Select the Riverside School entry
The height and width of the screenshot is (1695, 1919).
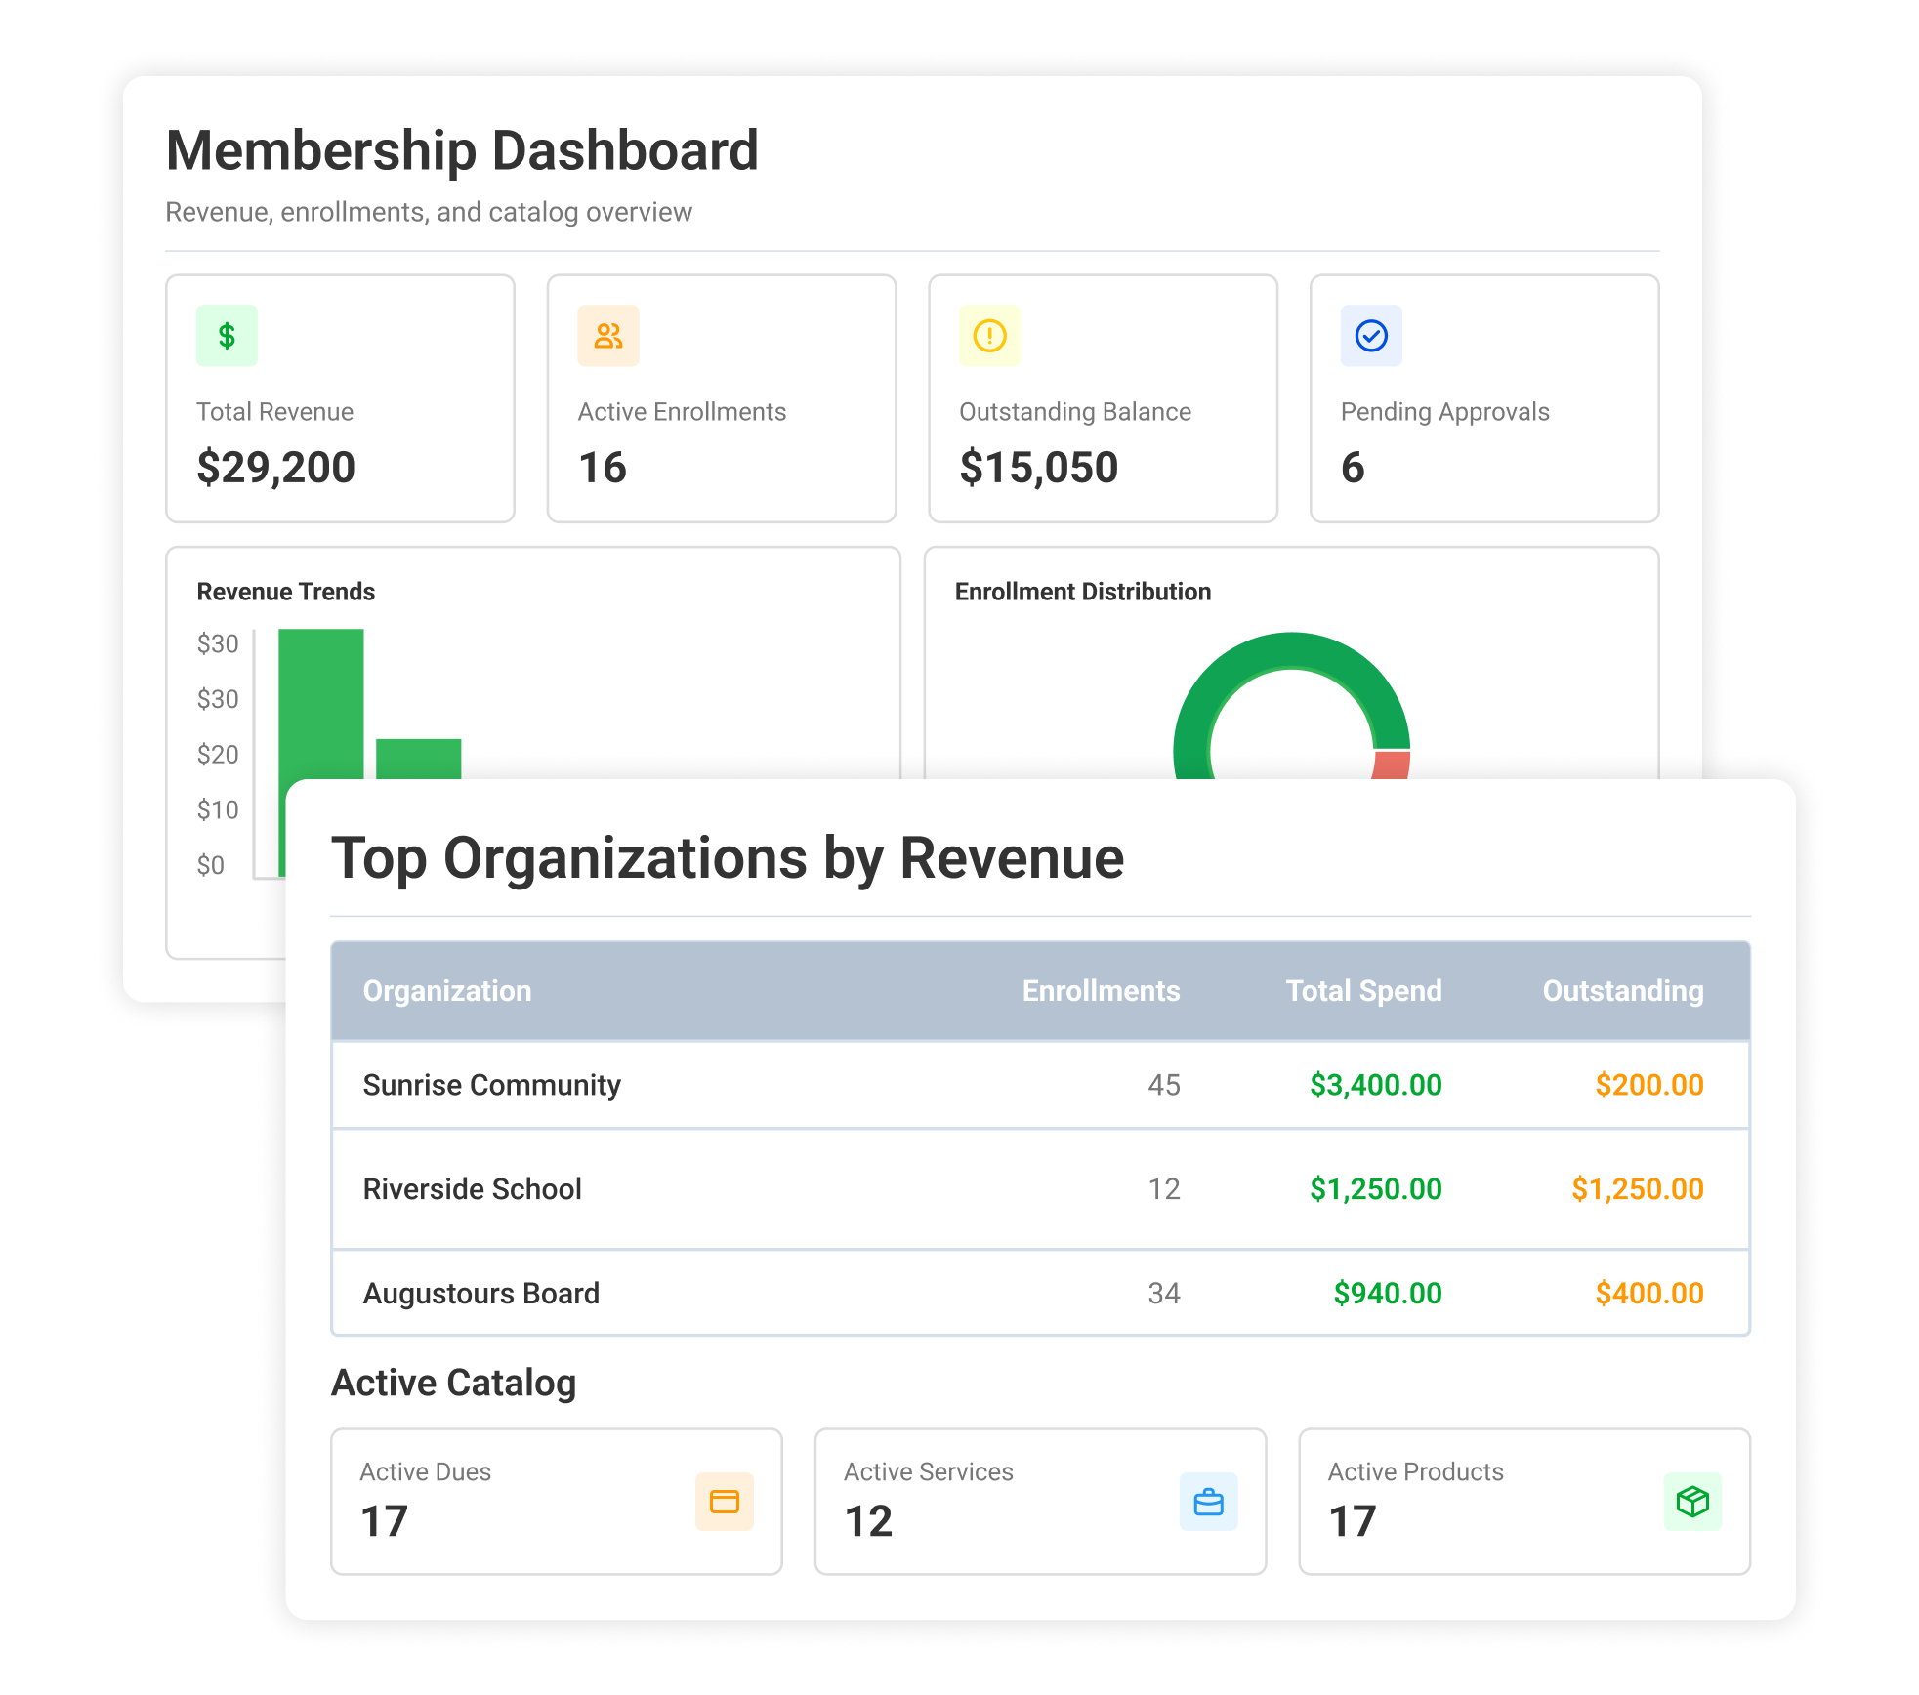click(x=473, y=1189)
